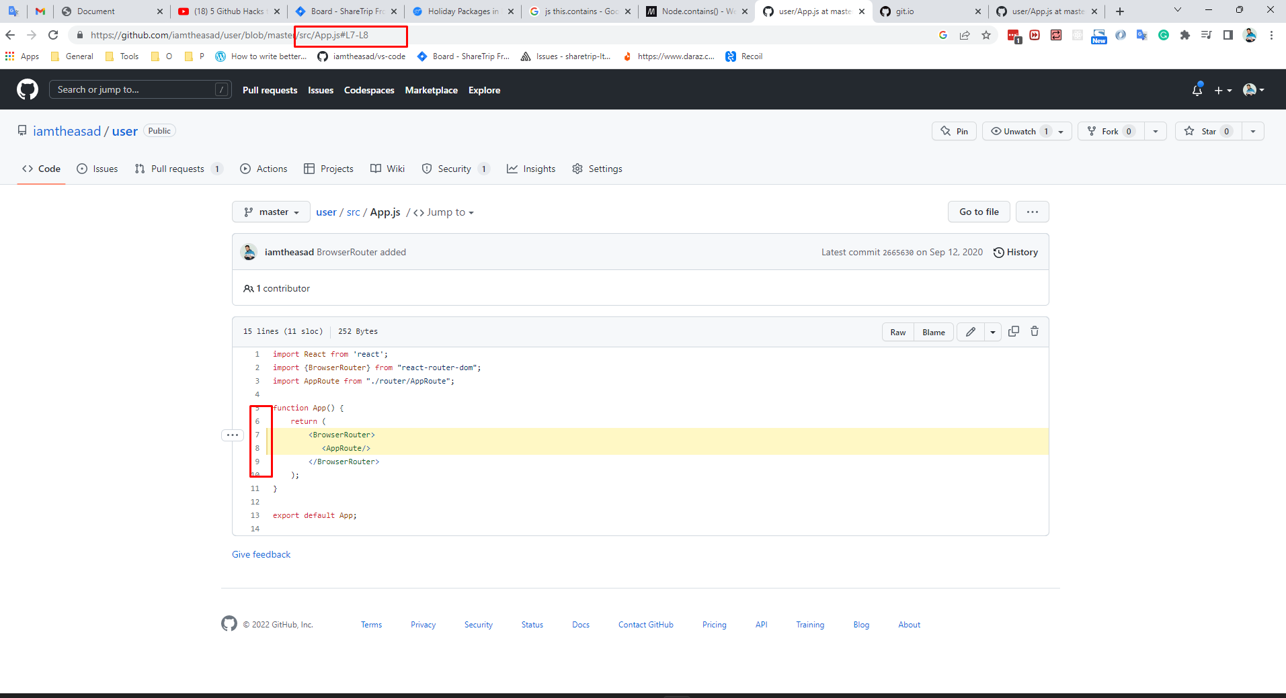Viewport: 1286px width, 698px height.
Task: Open the commit History icon
Action: point(999,252)
